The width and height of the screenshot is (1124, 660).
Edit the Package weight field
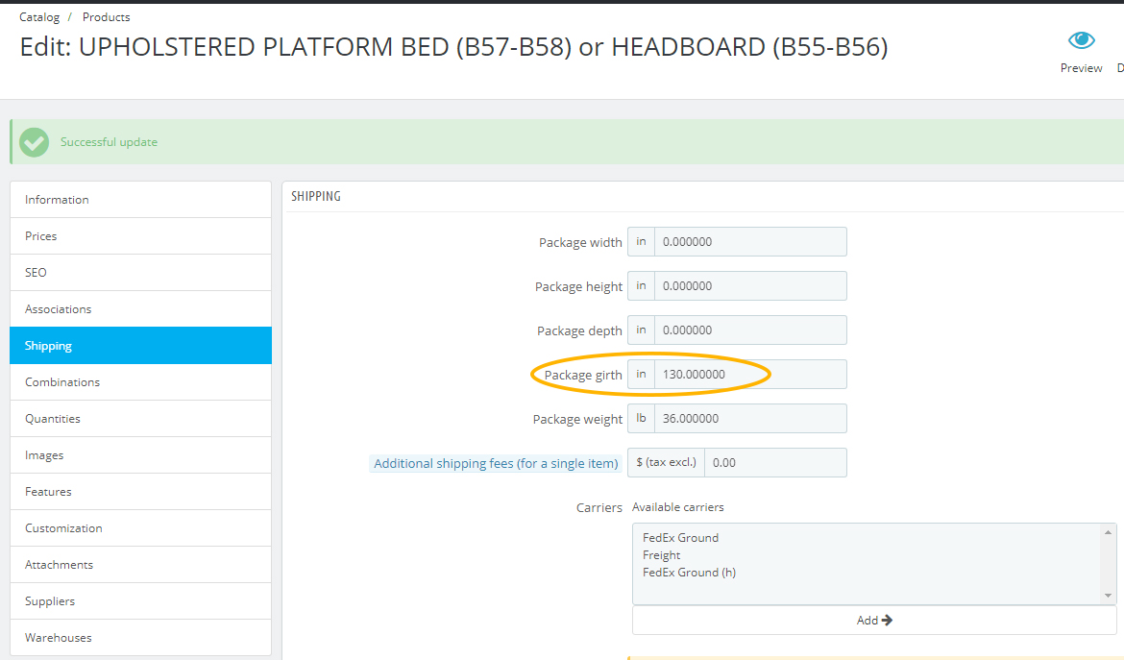(x=749, y=419)
